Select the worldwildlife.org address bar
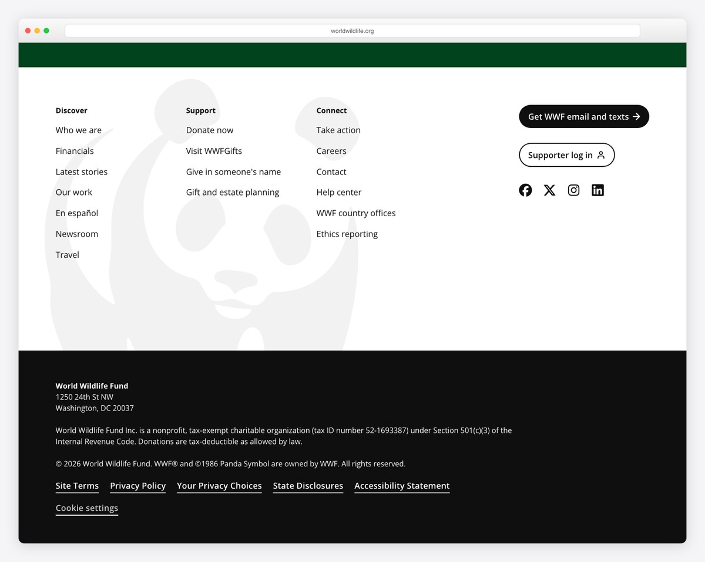Image resolution: width=705 pixels, height=562 pixels. coord(352,31)
